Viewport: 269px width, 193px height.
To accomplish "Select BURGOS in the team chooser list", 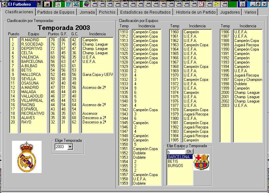I will coord(180,166).
